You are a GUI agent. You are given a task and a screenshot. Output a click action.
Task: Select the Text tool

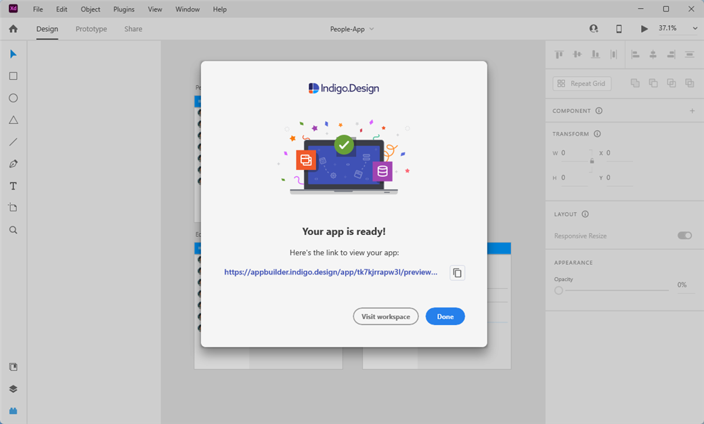click(x=14, y=186)
